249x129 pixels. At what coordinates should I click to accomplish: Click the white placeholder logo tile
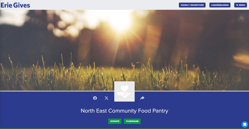tap(125, 91)
